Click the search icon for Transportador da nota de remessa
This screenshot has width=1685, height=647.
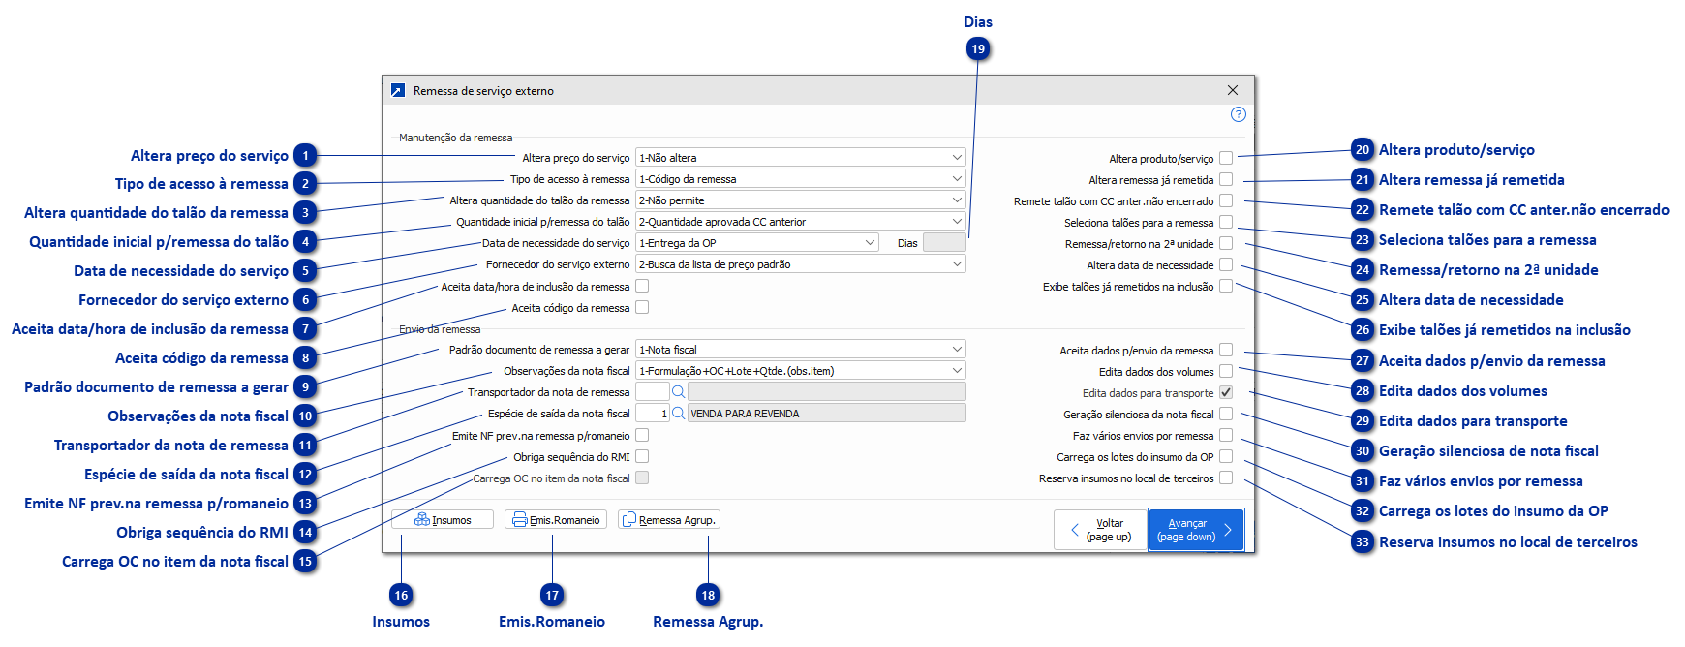(678, 392)
